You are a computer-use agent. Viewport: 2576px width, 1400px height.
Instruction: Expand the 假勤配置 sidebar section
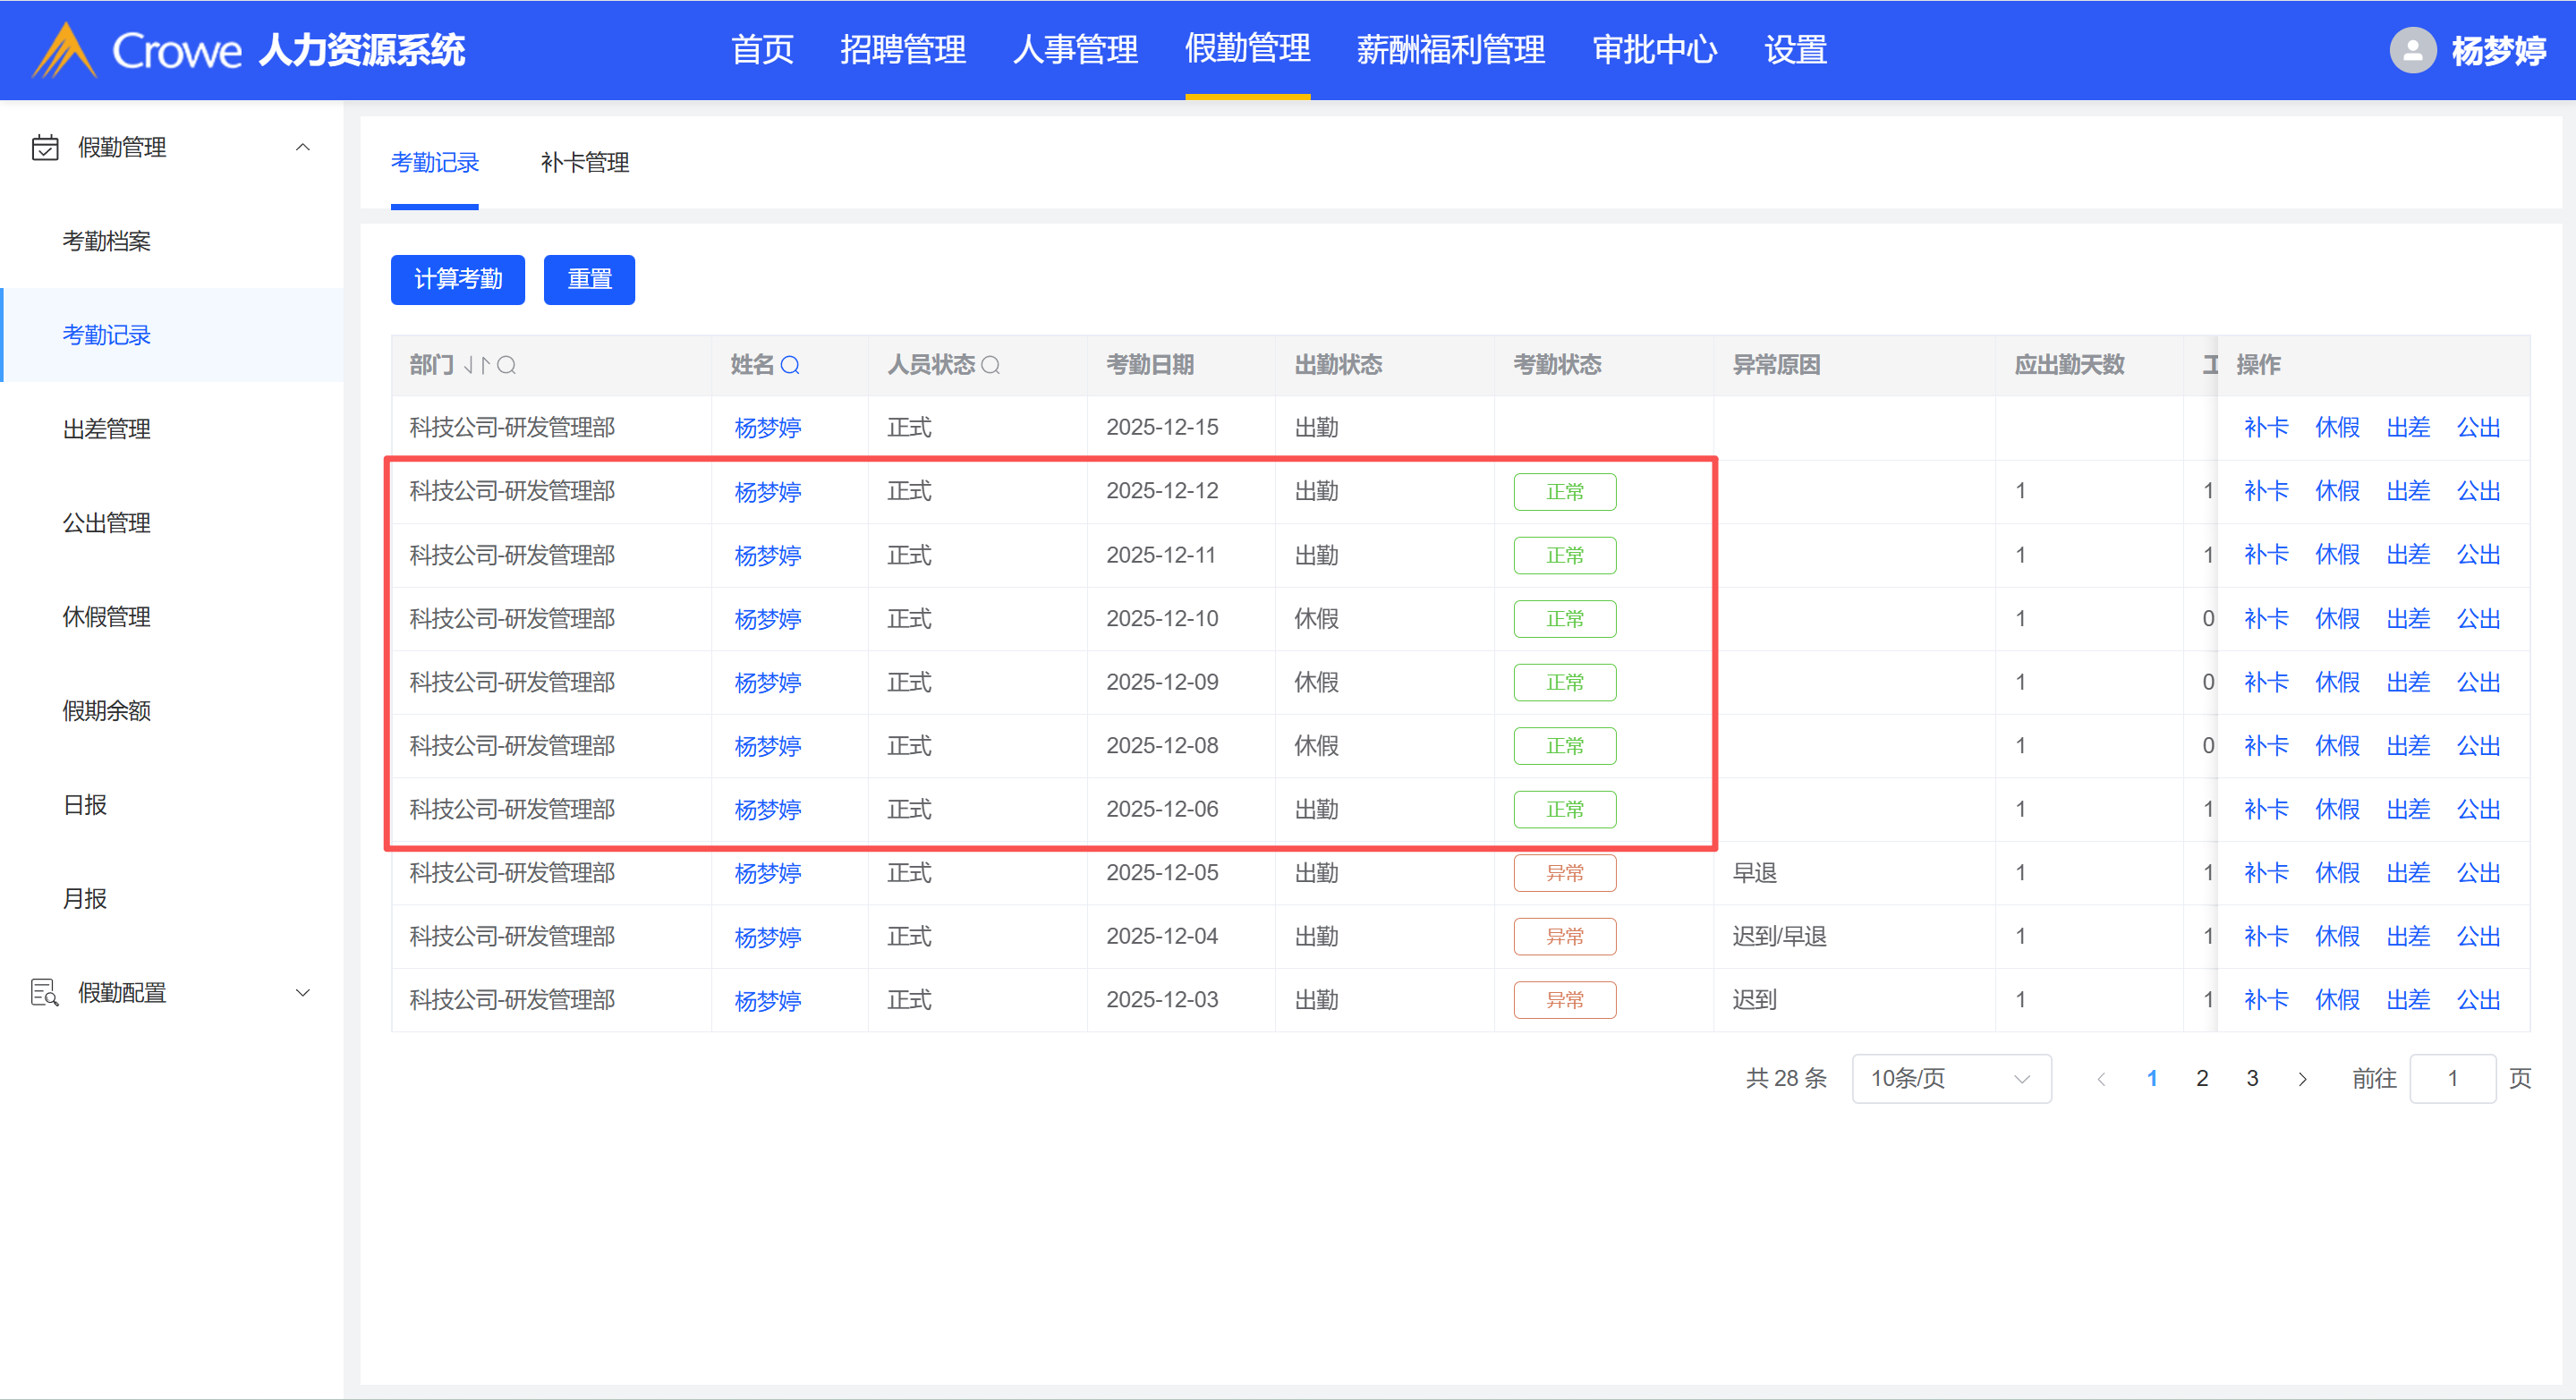click(x=302, y=993)
